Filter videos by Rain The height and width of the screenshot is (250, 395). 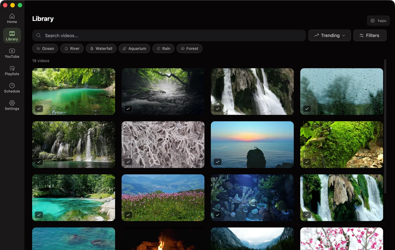pos(163,49)
